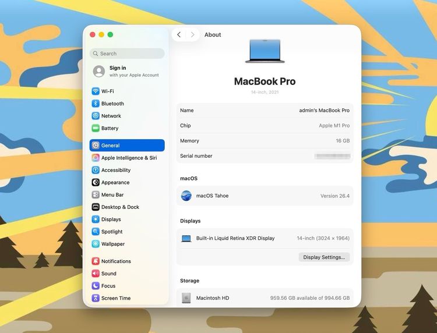Click the Displays sun icon

96,219
